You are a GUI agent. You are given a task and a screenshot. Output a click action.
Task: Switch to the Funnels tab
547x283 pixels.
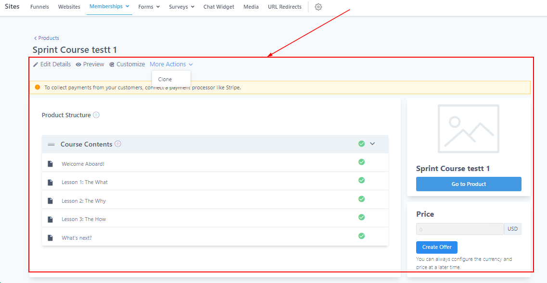coord(39,7)
